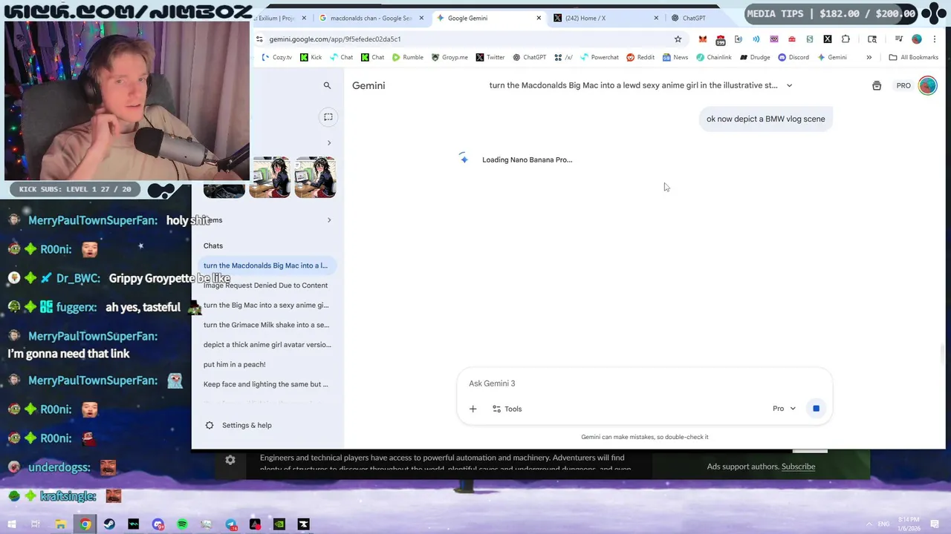
Task: Open the dark car image thumbnail
Action: click(224, 189)
